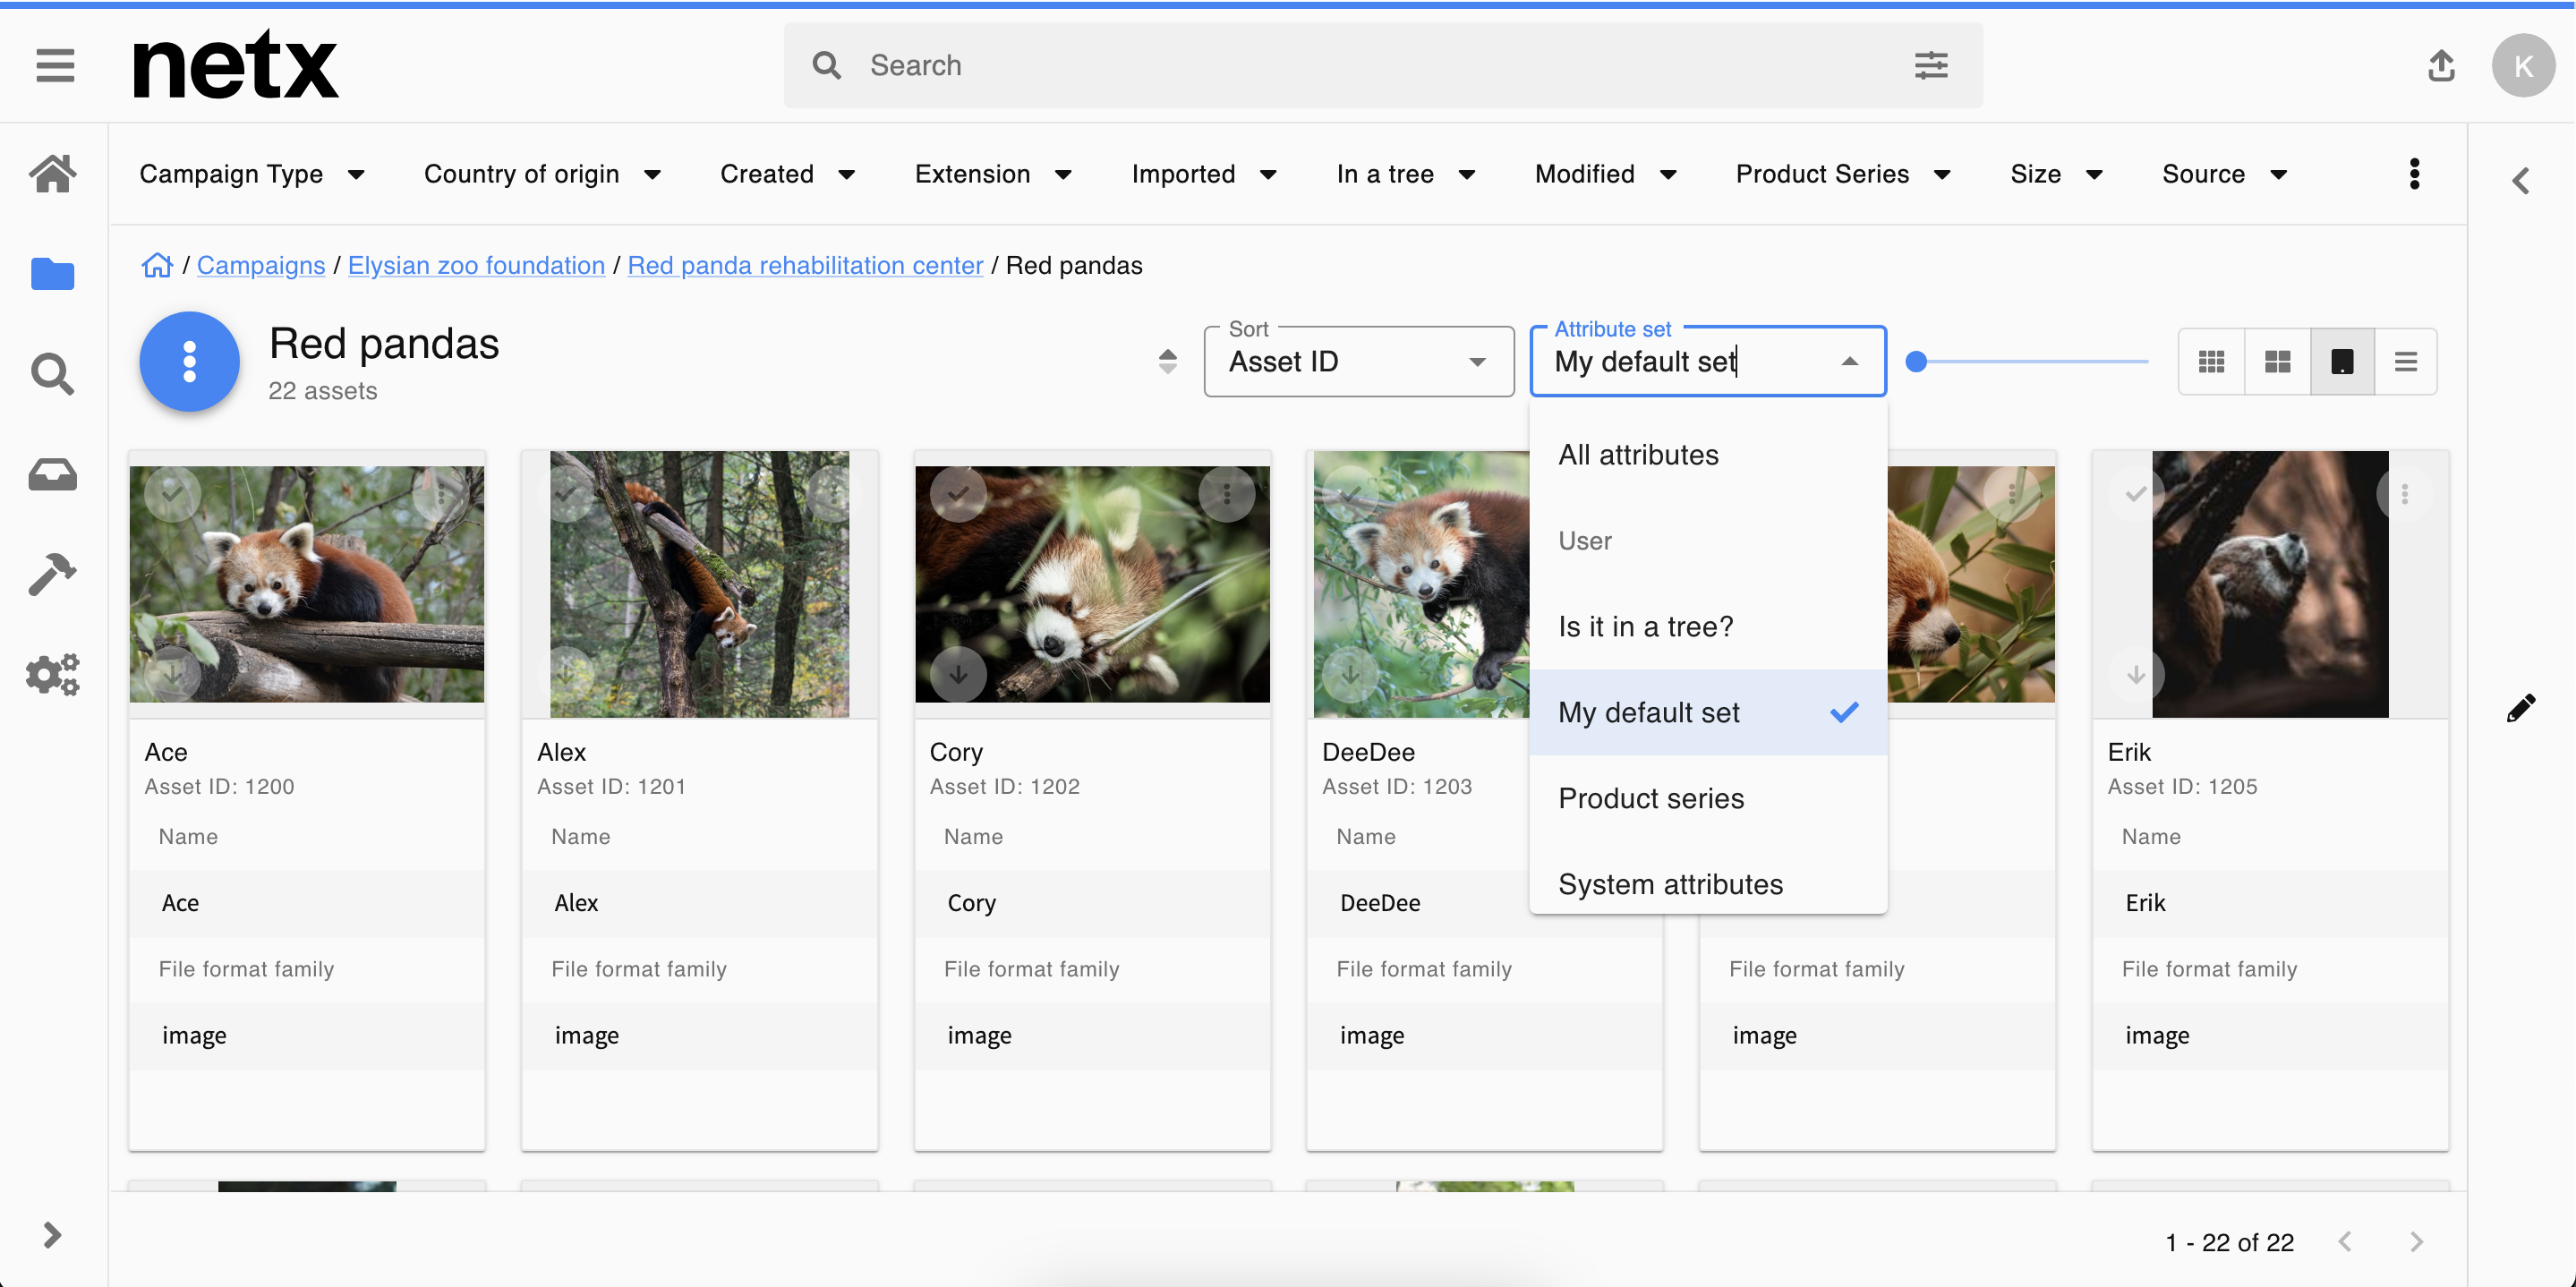Click the home breadcrumb icon
The image size is (2576, 1287).
click(x=157, y=265)
